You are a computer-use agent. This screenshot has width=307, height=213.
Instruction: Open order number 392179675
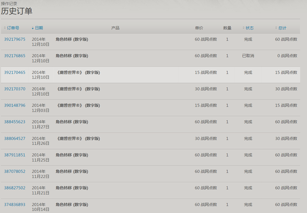pyautogui.click(x=15, y=39)
